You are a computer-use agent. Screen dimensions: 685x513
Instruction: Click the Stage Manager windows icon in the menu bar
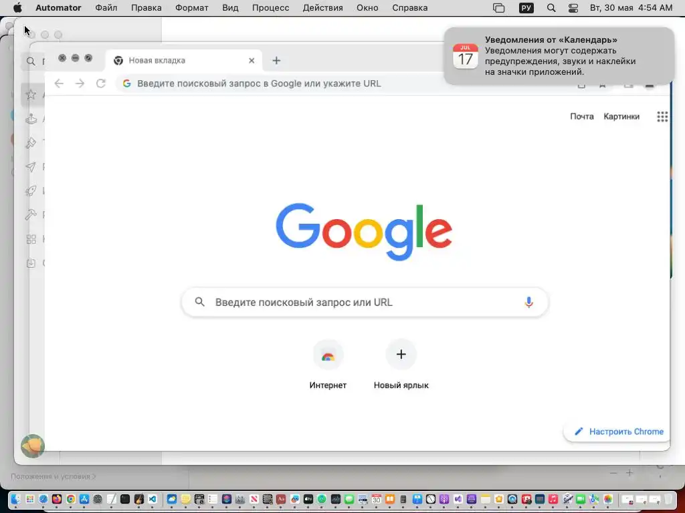coord(498,8)
